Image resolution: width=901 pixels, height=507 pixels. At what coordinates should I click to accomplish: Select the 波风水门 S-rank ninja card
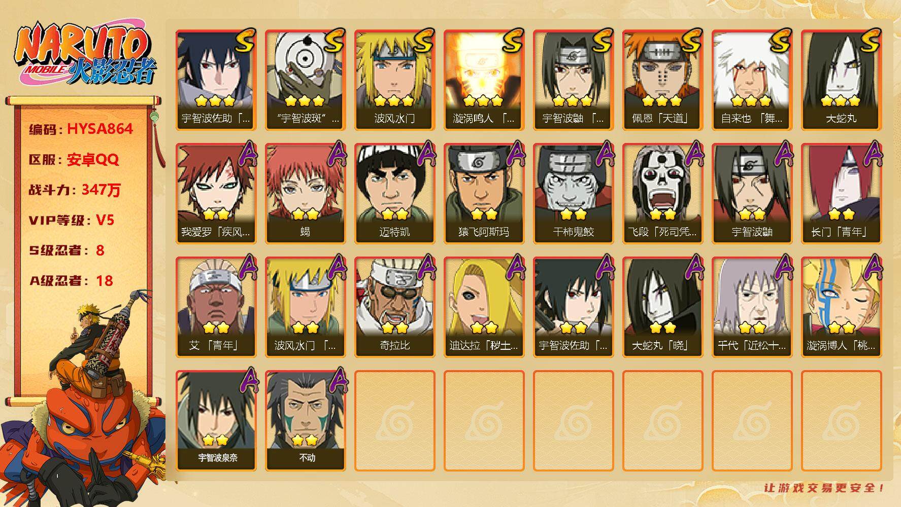tap(394, 80)
